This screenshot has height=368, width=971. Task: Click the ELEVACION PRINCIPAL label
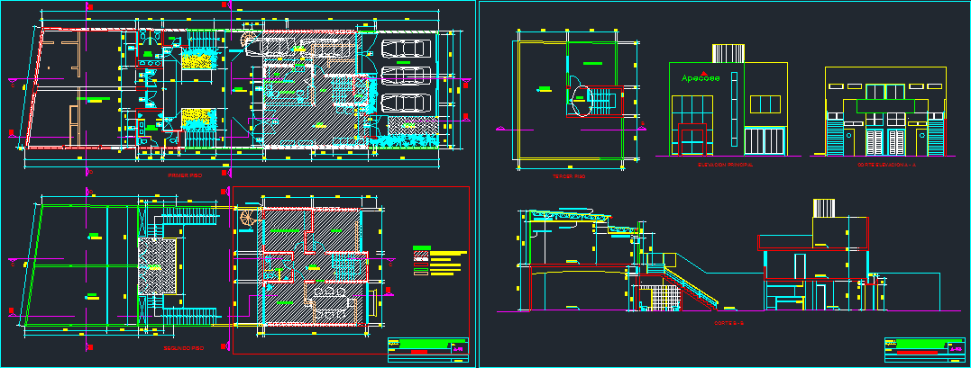click(x=726, y=166)
